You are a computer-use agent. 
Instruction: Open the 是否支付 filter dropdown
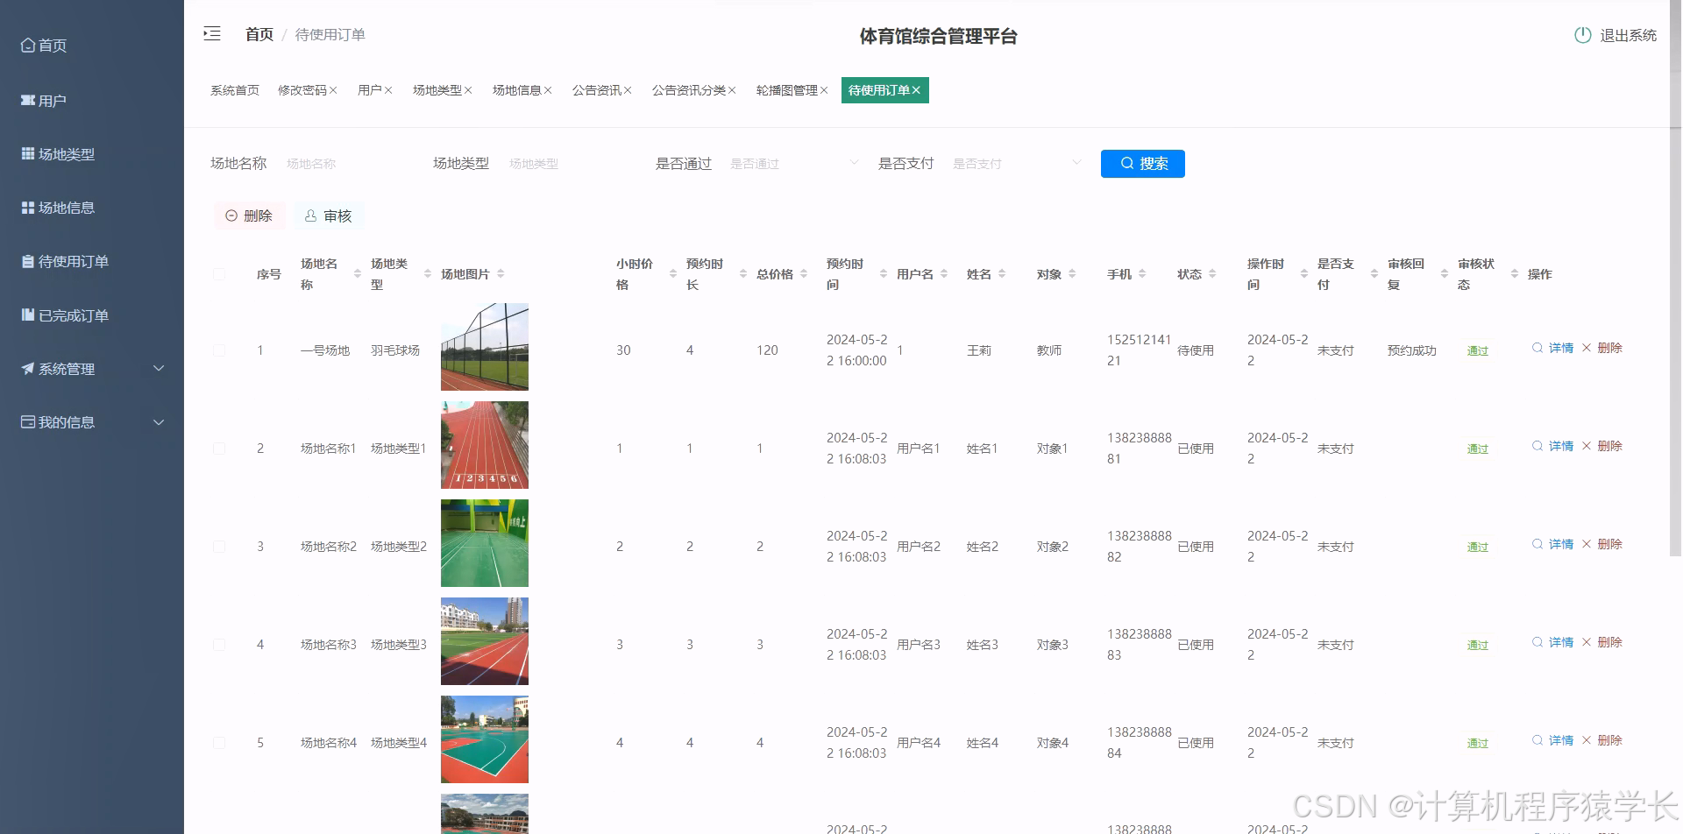[1016, 164]
